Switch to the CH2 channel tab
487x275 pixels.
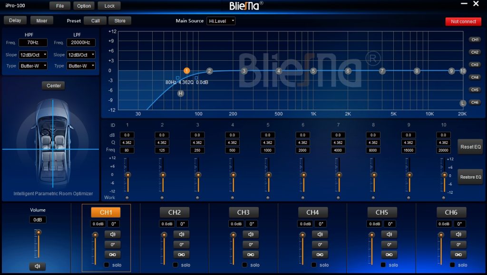point(175,212)
